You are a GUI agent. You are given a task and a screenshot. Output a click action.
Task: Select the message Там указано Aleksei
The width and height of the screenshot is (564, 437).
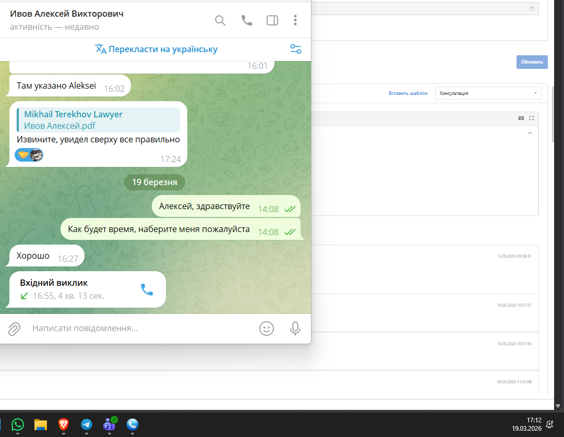[69, 86]
